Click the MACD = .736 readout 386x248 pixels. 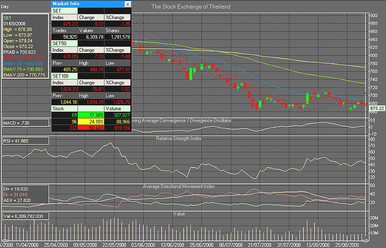tap(16, 123)
